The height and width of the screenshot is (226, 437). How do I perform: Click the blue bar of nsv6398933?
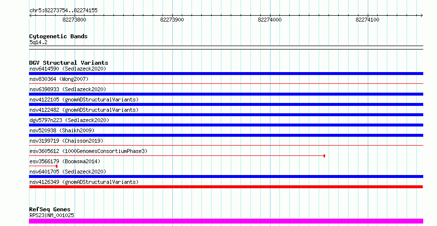(226, 94)
